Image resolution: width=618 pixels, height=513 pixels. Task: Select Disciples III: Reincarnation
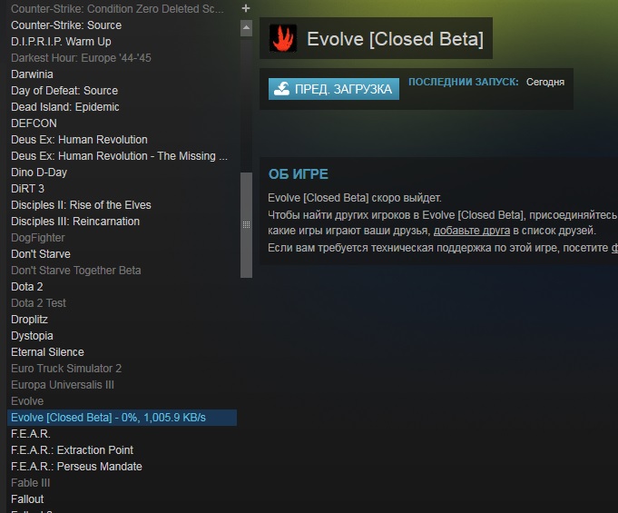[x=75, y=222]
